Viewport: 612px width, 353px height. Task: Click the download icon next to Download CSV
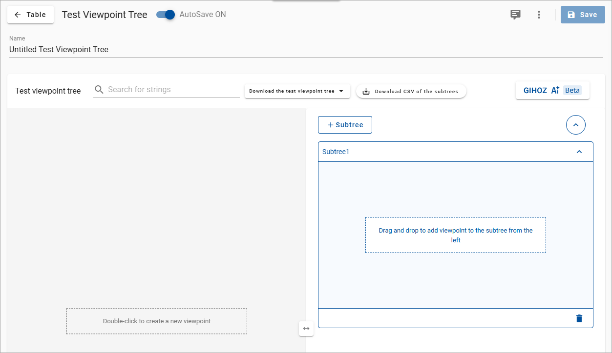pos(366,91)
